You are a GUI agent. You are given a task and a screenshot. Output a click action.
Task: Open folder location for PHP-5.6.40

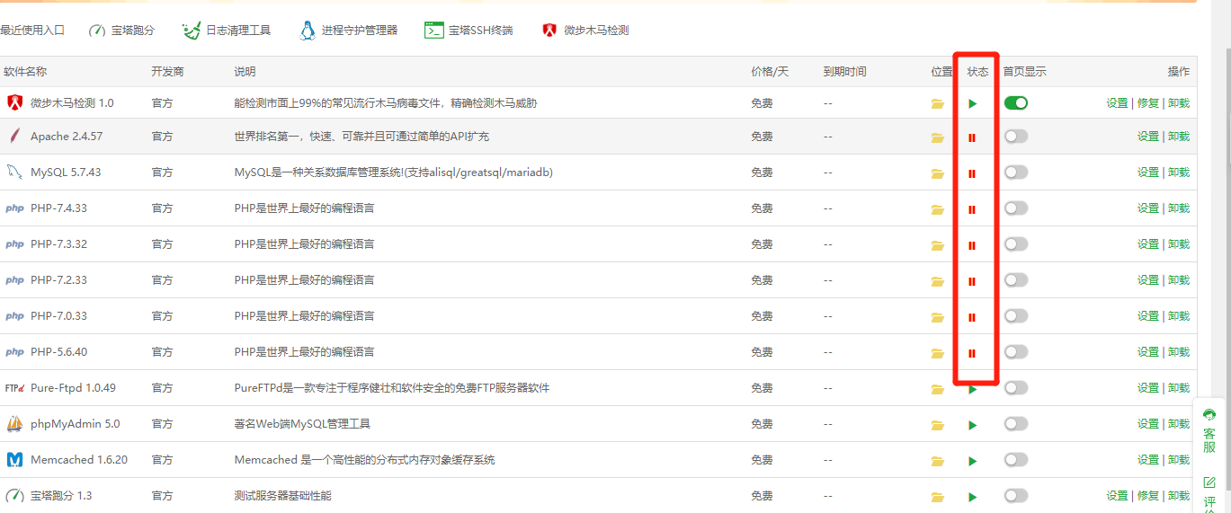[x=938, y=353]
